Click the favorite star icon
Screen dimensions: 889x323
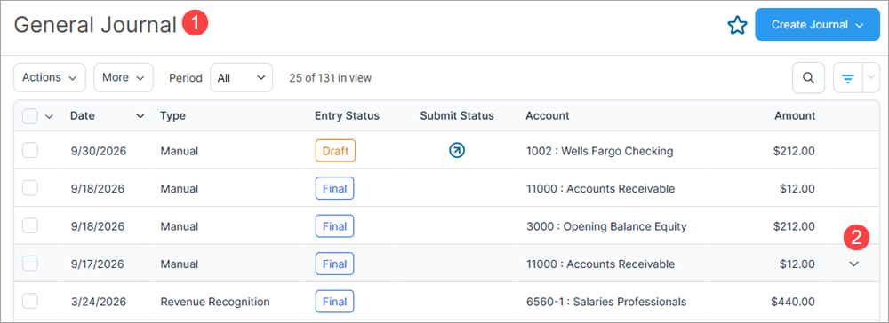pos(737,26)
